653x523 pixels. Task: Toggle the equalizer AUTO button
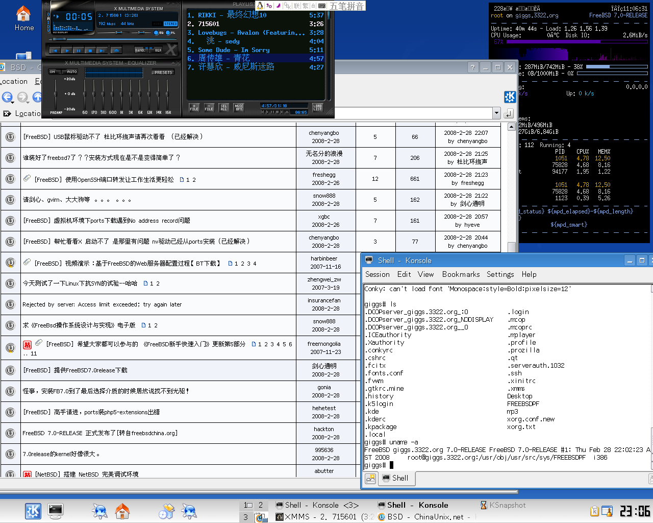(x=71, y=72)
